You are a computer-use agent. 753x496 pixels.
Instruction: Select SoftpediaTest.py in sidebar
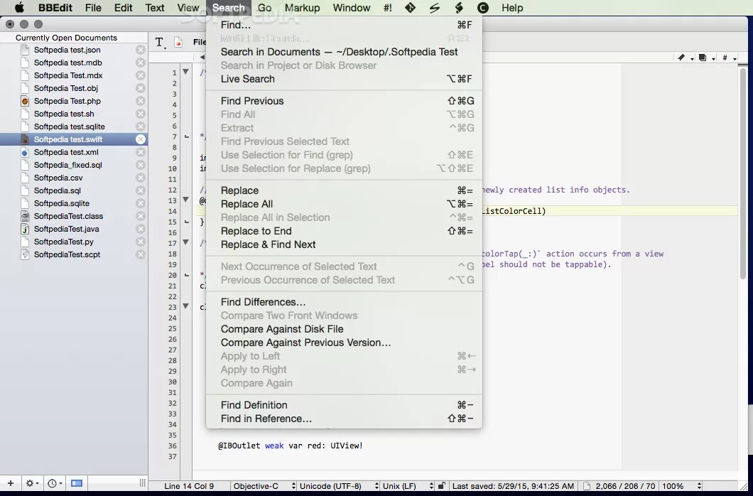click(74, 242)
